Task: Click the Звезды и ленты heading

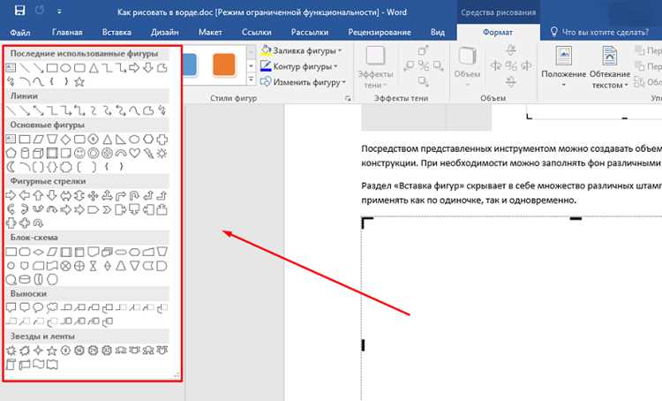Action: pos(42,337)
